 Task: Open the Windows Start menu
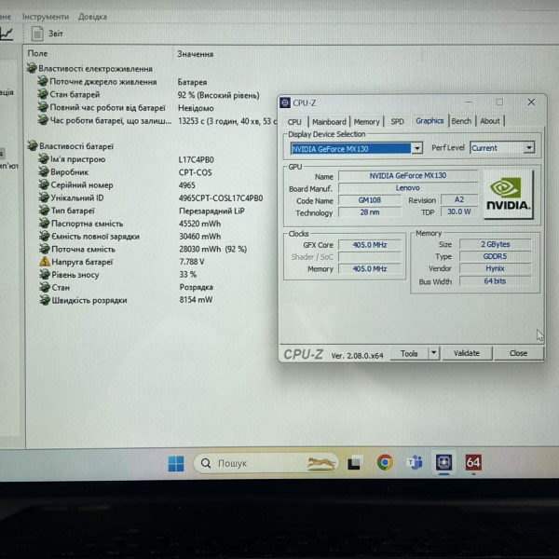coord(176,464)
